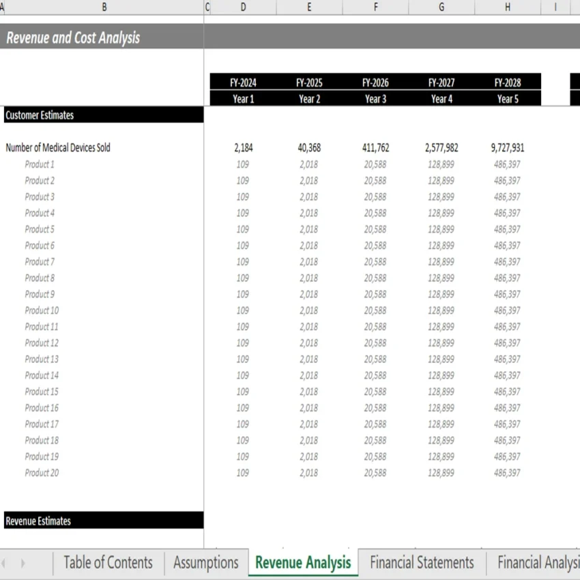Click the 2,184 total devices cell
The image size is (580, 580).
tap(243, 147)
